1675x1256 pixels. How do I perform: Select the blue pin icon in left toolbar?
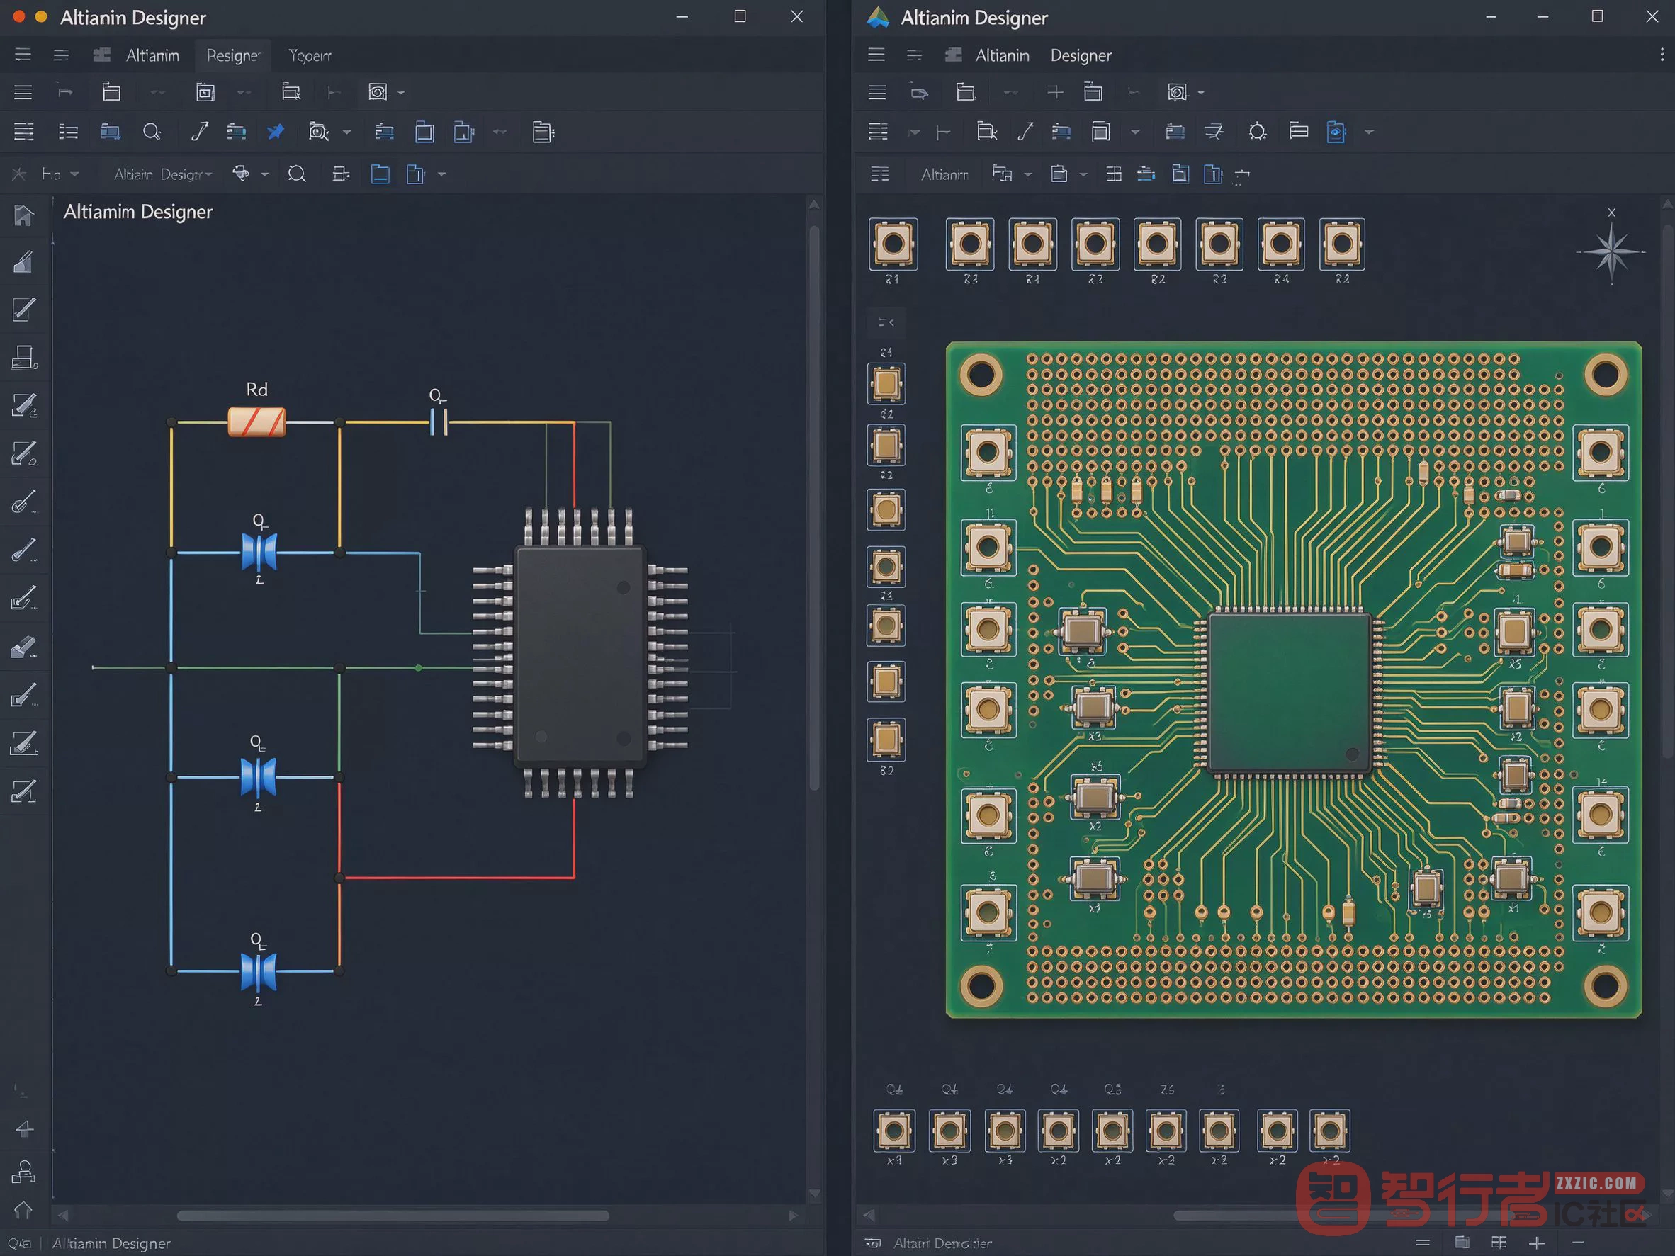click(x=276, y=132)
